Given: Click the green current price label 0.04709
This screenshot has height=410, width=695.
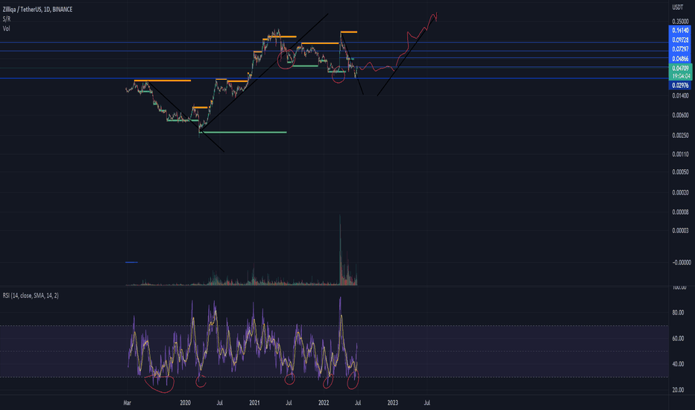Looking at the screenshot, I should pyautogui.click(x=680, y=69).
